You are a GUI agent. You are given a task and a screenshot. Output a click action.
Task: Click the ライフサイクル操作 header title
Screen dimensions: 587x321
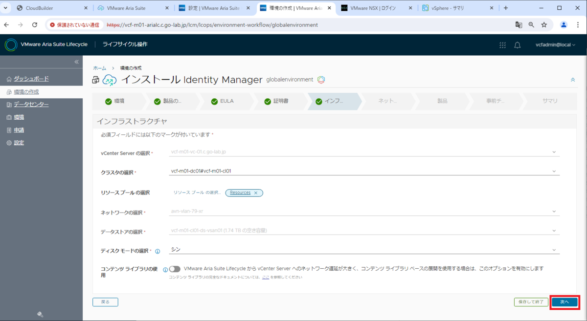tap(125, 44)
